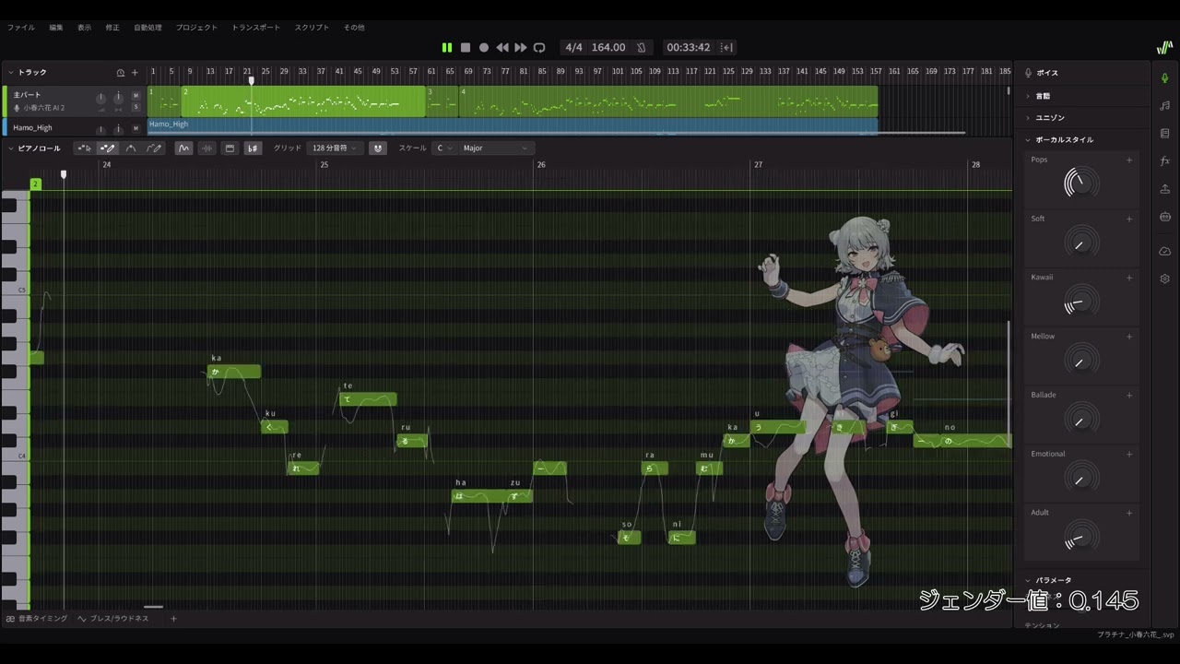Toggle the snap magnet icon
This screenshot has height=664, width=1180.
(377, 148)
